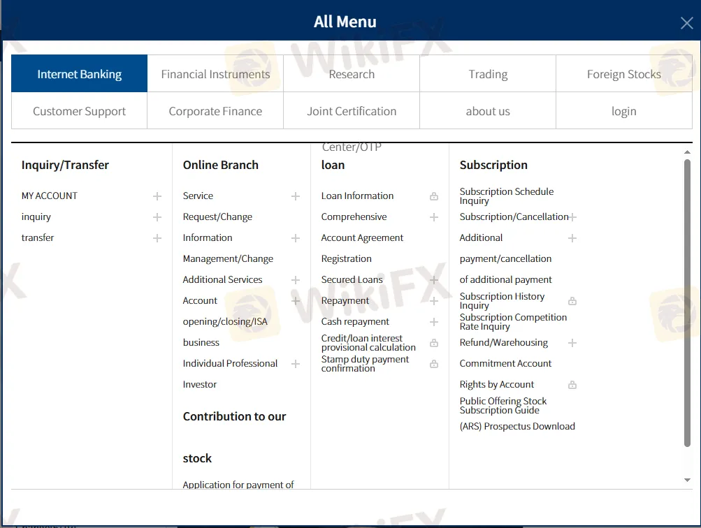Select the Customer Support tab
701x528 pixels.
(79, 111)
